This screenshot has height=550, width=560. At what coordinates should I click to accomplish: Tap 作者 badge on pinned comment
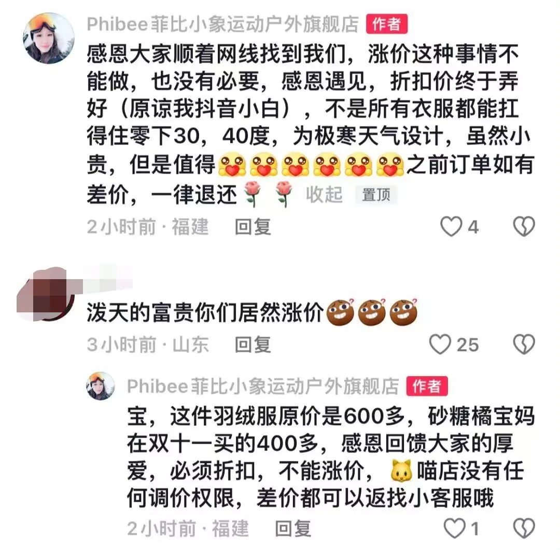tap(387, 24)
